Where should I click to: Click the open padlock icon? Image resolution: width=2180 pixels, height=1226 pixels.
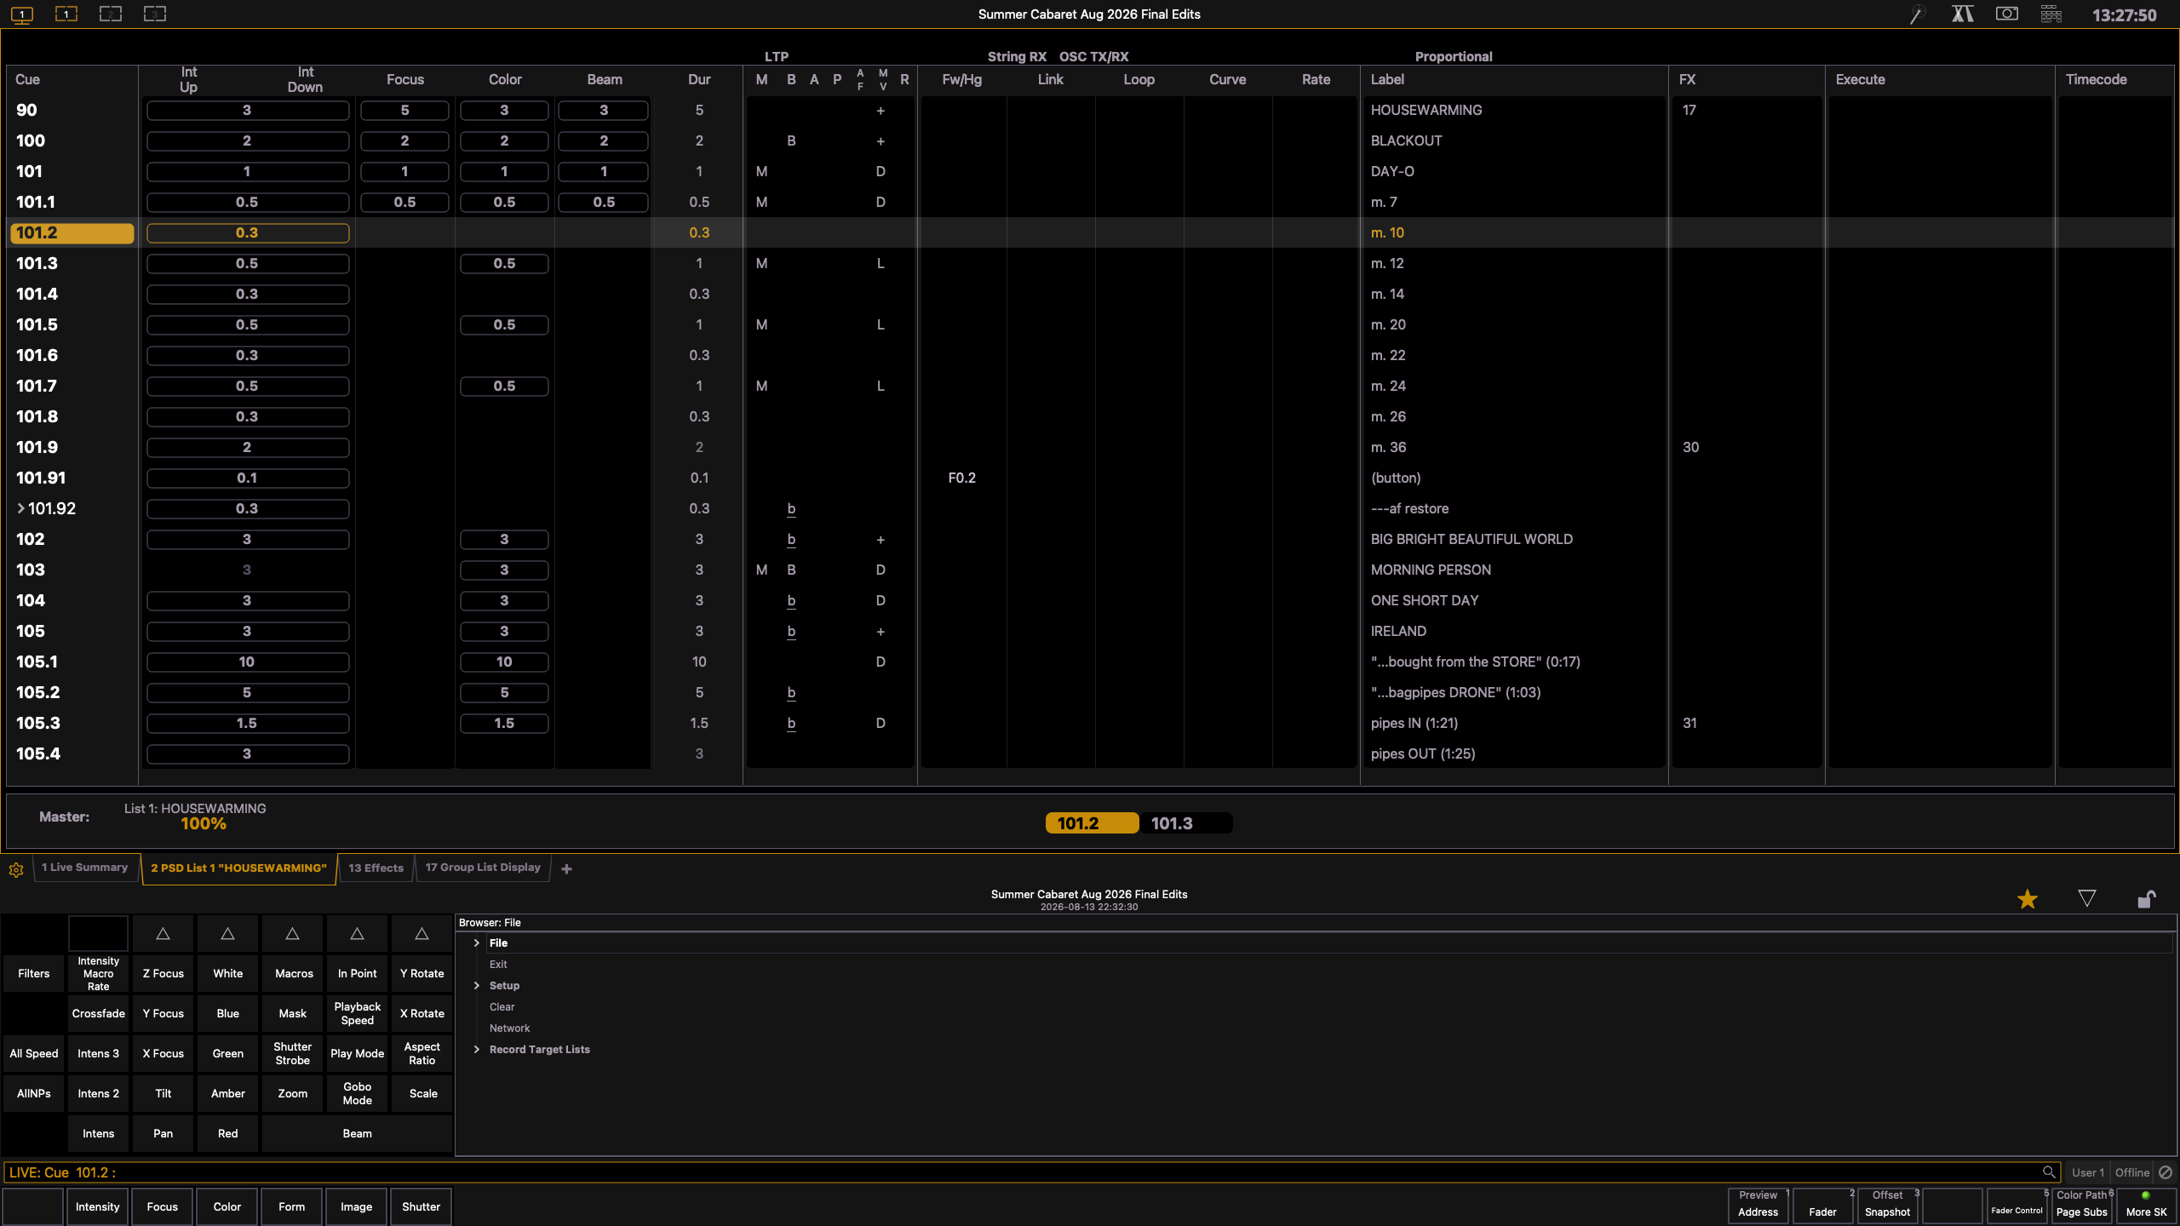(x=2146, y=898)
